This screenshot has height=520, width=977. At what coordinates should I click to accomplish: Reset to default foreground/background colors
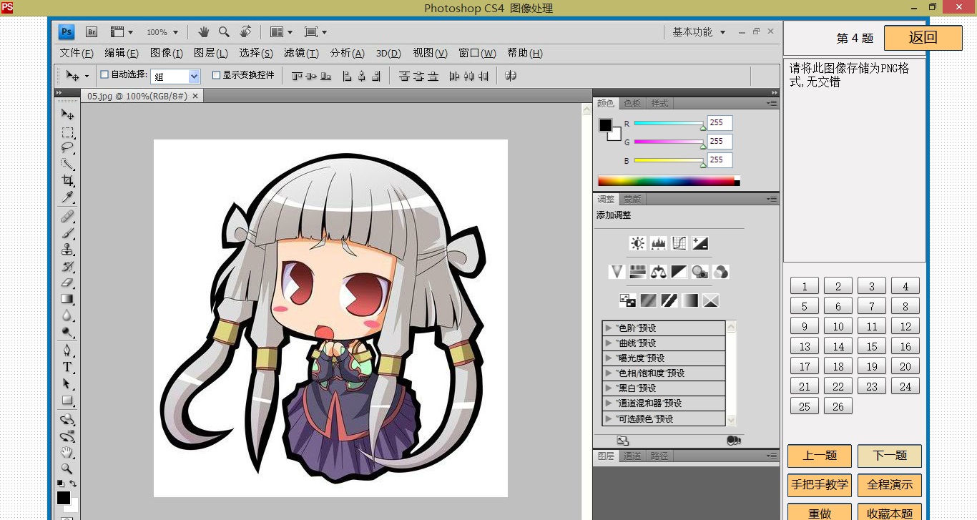[61, 484]
